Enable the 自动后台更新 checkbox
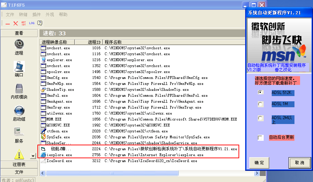 point(260,138)
